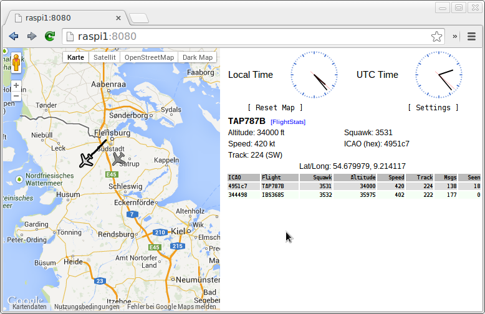Viewport: 485px width, 314px height.
Task: Sort table by ICAO column header
Action: [244, 178]
